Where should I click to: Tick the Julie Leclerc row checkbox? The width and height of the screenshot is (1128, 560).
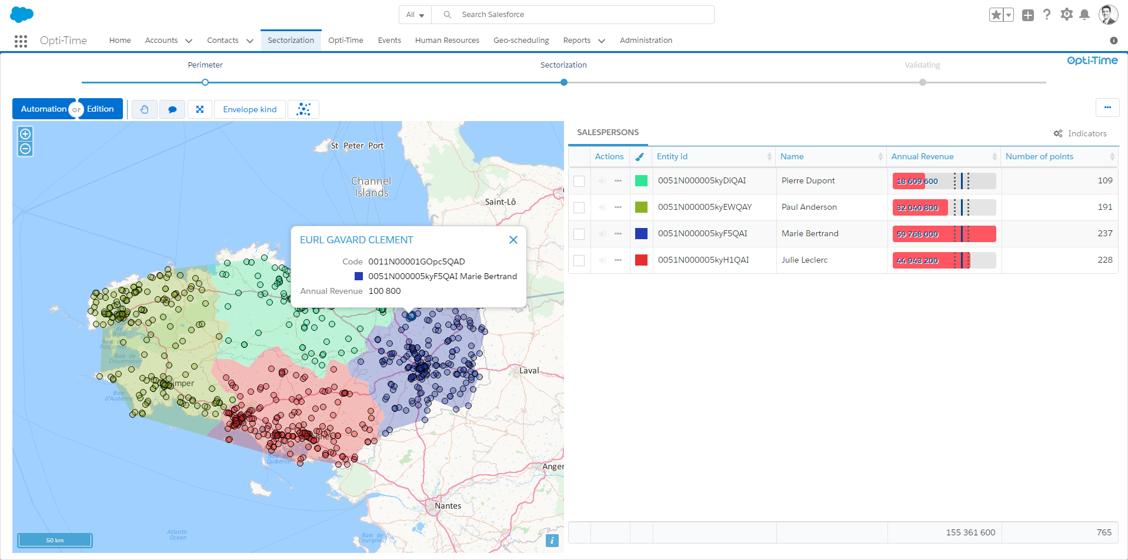pos(579,260)
